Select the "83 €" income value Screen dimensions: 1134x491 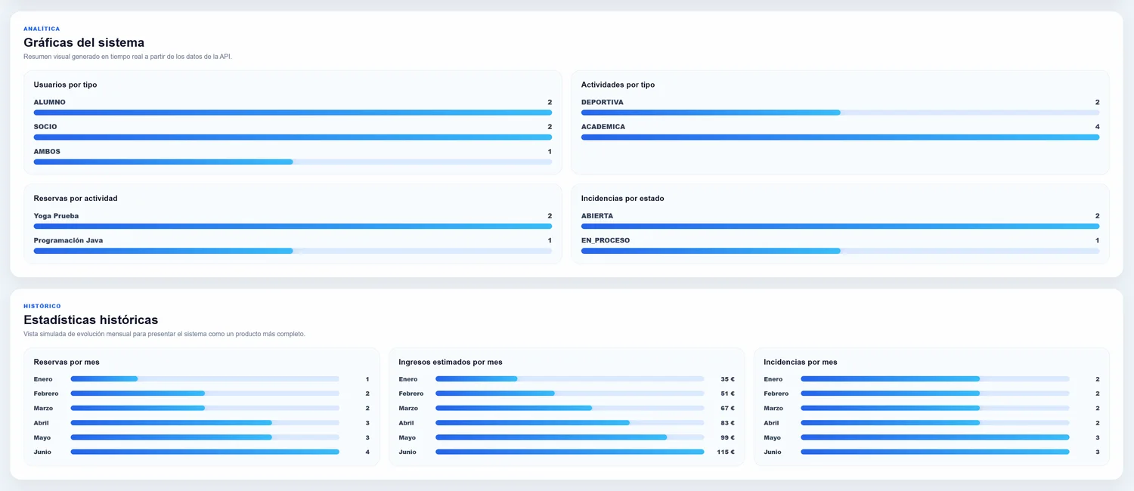point(727,423)
